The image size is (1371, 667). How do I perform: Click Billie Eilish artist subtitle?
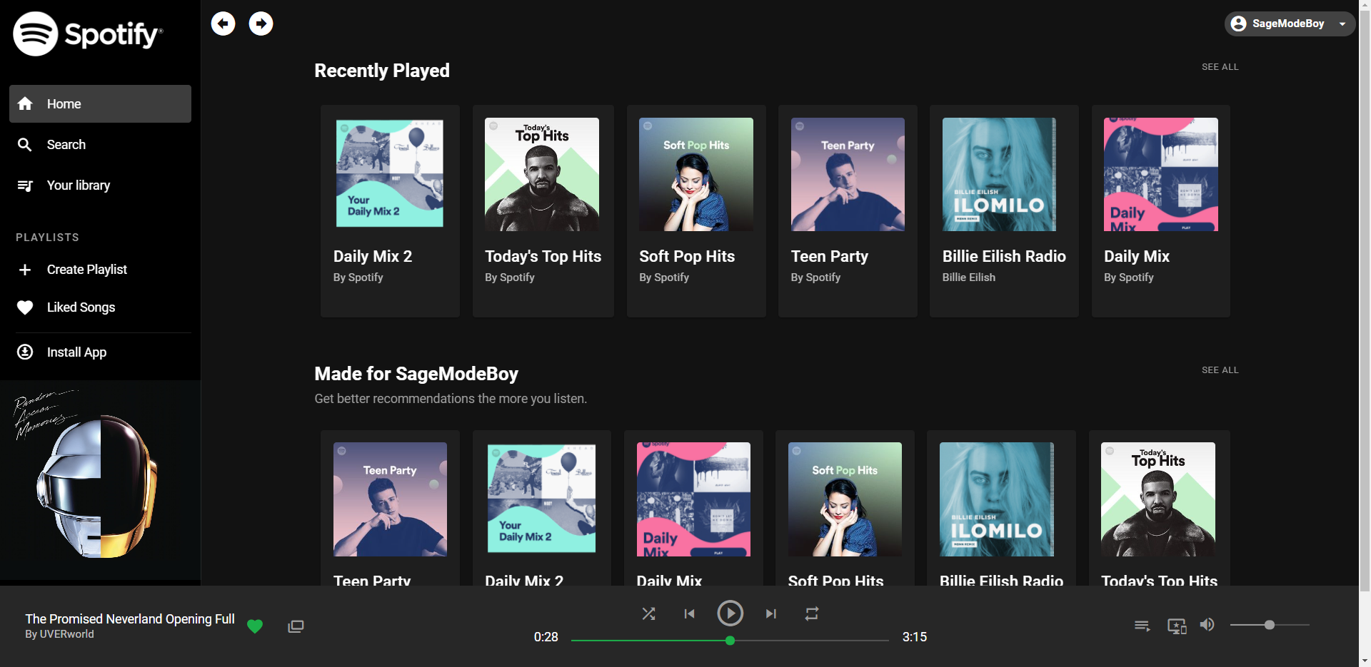pyautogui.click(x=968, y=278)
